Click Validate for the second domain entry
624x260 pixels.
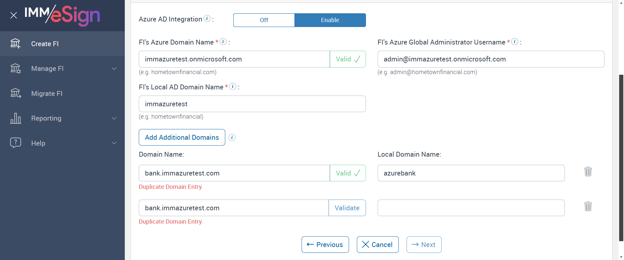(347, 208)
